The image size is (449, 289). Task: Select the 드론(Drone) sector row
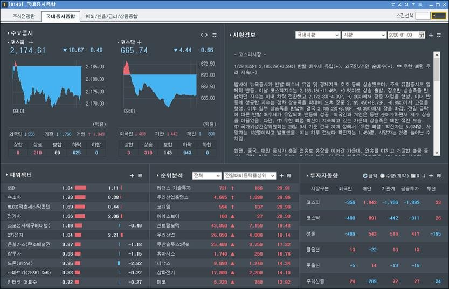[x=75, y=263]
